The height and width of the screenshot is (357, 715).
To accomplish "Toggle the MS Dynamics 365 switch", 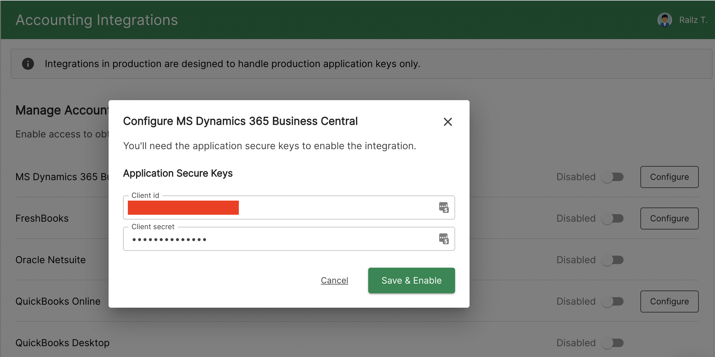I will tap(612, 177).
